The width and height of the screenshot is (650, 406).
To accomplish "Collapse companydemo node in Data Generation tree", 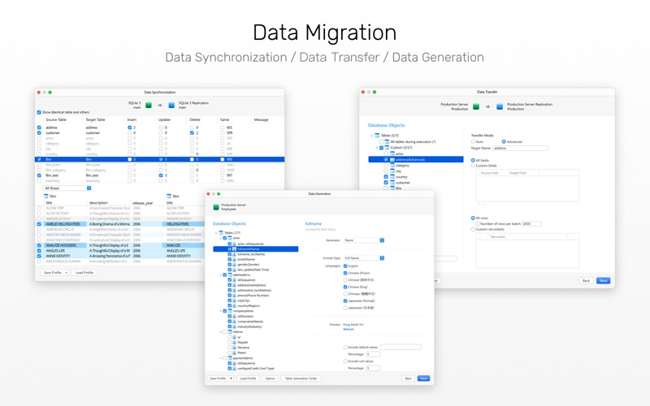I will (x=221, y=311).
